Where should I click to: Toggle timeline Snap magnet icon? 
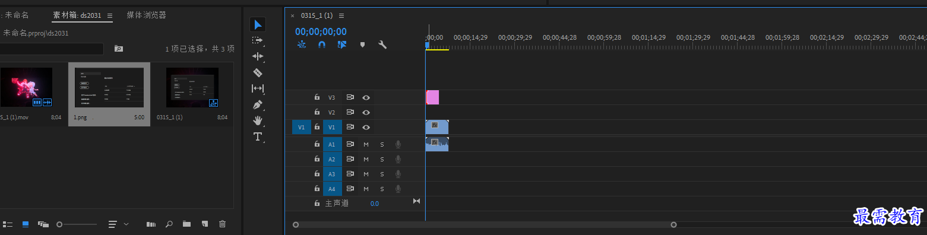322,45
